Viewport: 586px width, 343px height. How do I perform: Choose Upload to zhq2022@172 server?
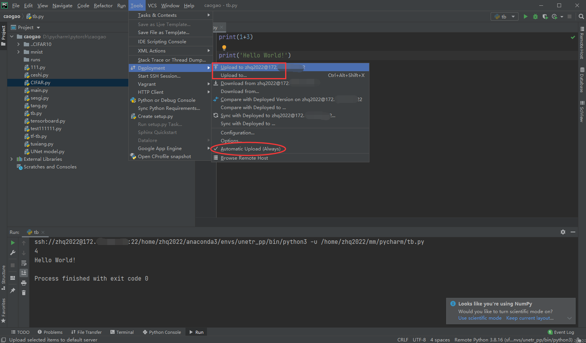290,67
